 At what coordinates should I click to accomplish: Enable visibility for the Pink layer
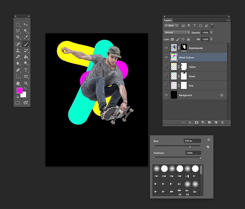tap(166, 86)
